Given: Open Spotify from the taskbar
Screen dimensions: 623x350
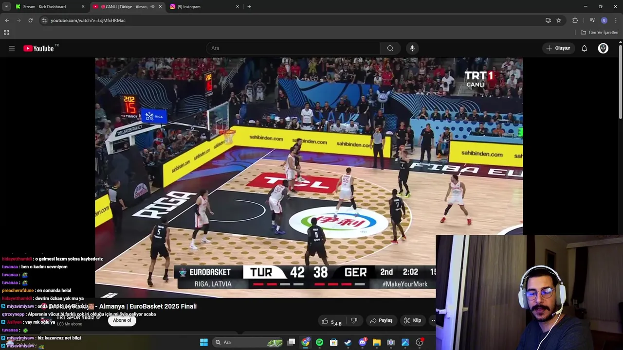Looking at the screenshot, I should point(319,342).
